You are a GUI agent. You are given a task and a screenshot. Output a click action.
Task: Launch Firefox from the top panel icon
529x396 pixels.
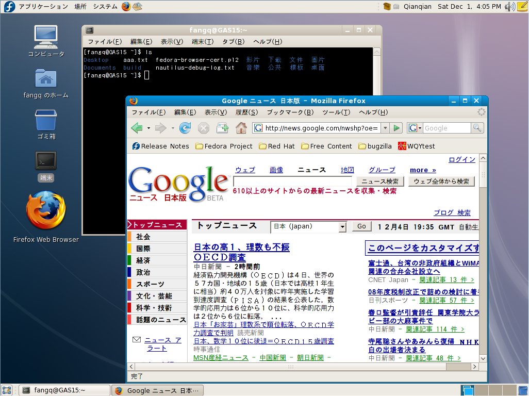point(126,6)
